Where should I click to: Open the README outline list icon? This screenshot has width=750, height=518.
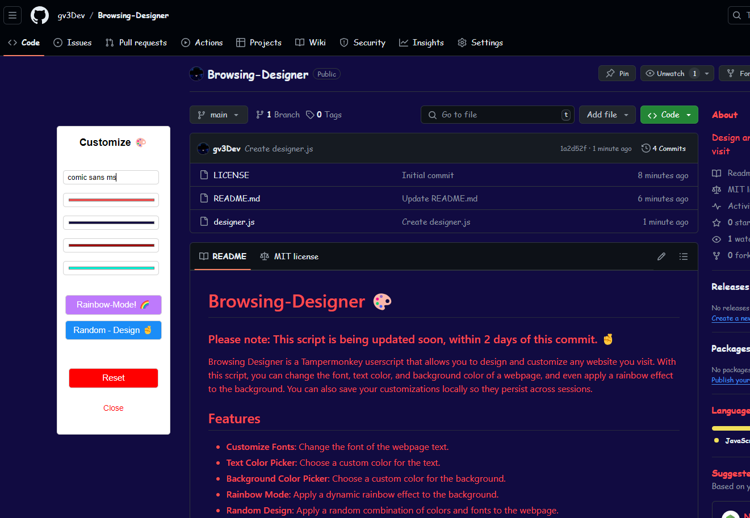(x=684, y=256)
